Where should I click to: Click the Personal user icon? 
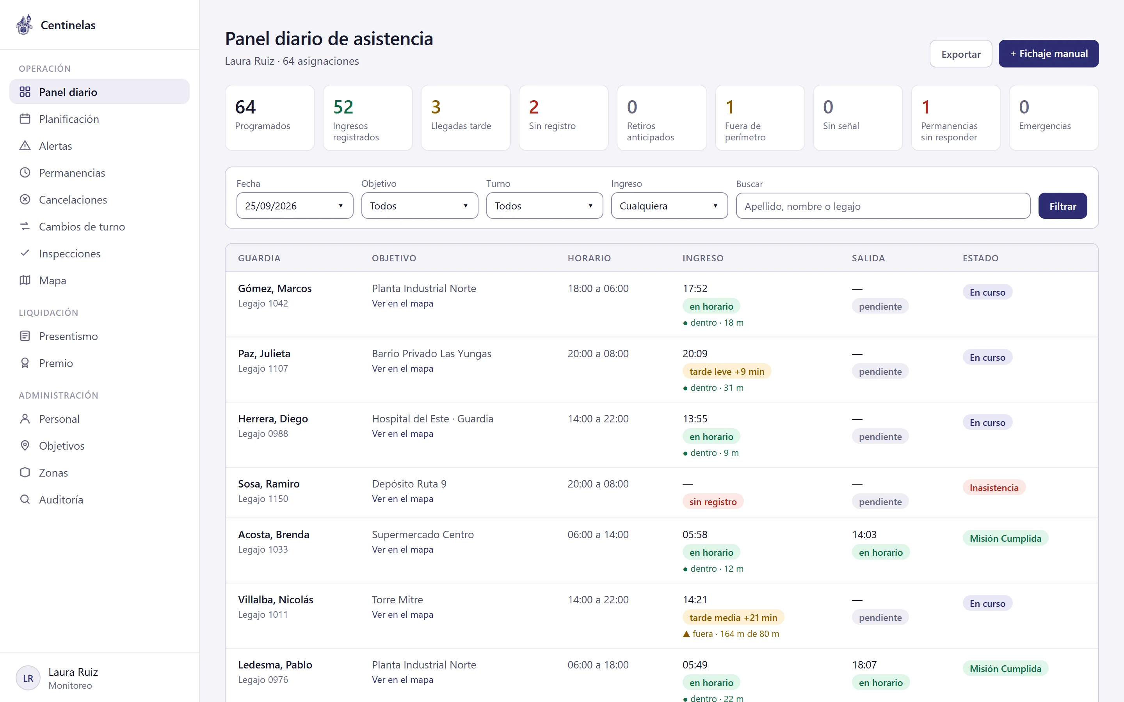point(25,419)
